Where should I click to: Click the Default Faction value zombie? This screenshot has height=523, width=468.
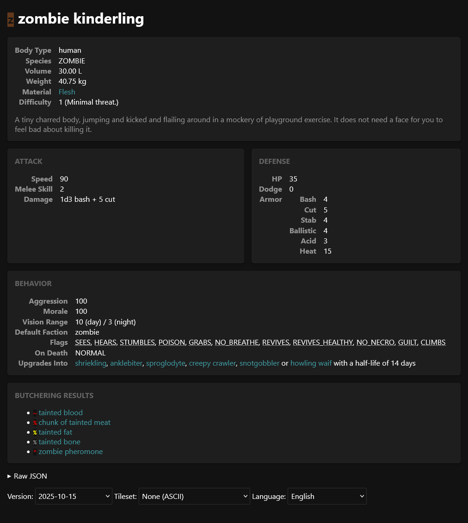[87, 332]
